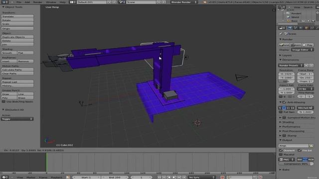Select the 8 anti-aliasing samples option
Screen dimensions: 319x179
(x=284, y=108)
